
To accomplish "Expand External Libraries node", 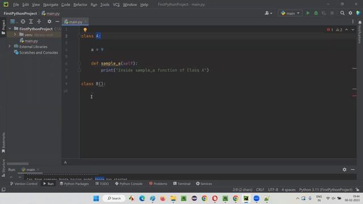I will tap(10, 46).
